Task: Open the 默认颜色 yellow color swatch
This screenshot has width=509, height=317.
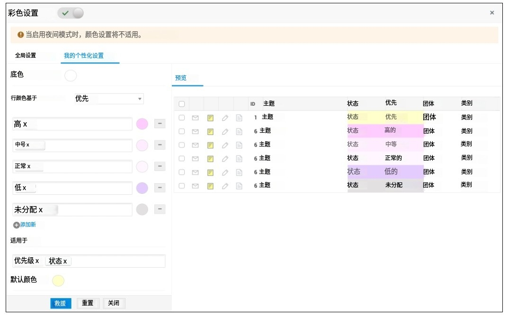Action: (58, 281)
